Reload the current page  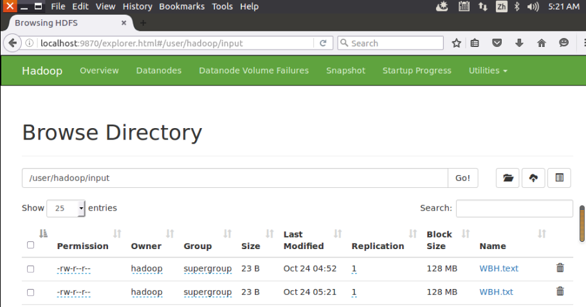pyautogui.click(x=323, y=43)
